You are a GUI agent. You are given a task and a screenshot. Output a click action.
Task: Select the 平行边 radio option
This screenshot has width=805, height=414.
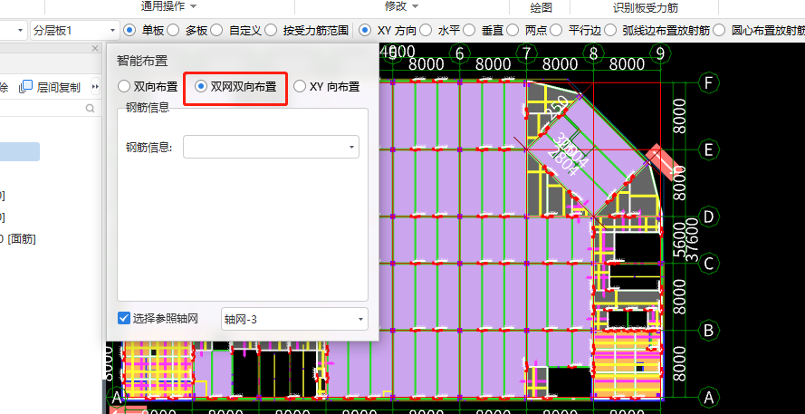coord(556,30)
